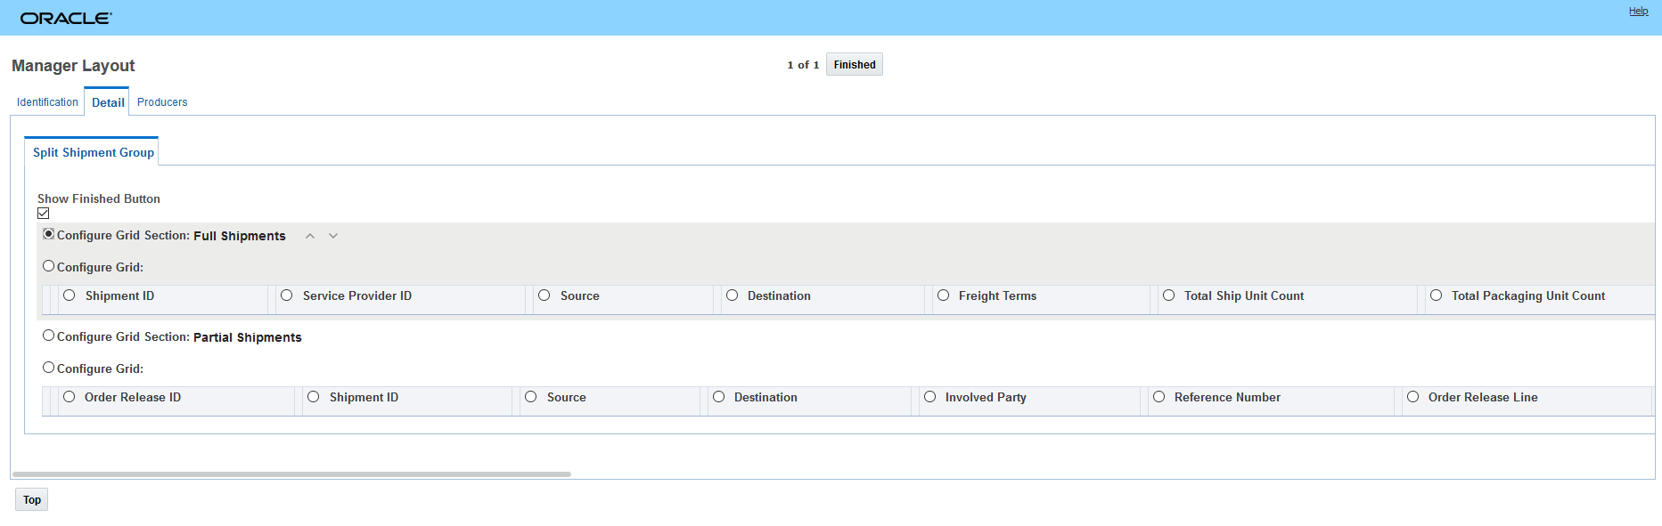Choose Service Provider ID column radio
The image size is (1662, 526).
click(x=287, y=295)
